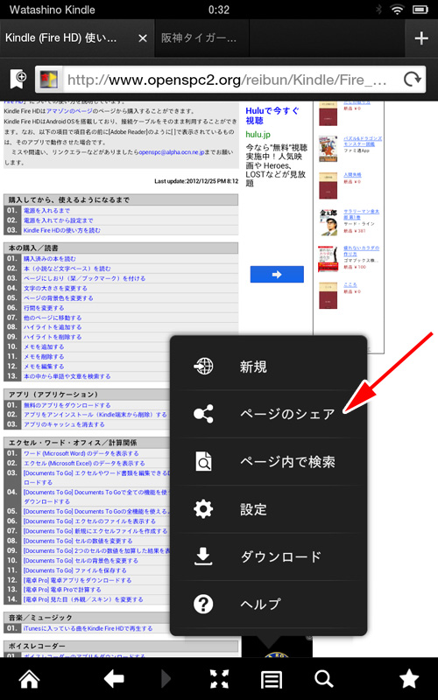The width and height of the screenshot is (438, 700).
Task: Tap the question mark icon beside ヘルプ
Action: coord(203,604)
